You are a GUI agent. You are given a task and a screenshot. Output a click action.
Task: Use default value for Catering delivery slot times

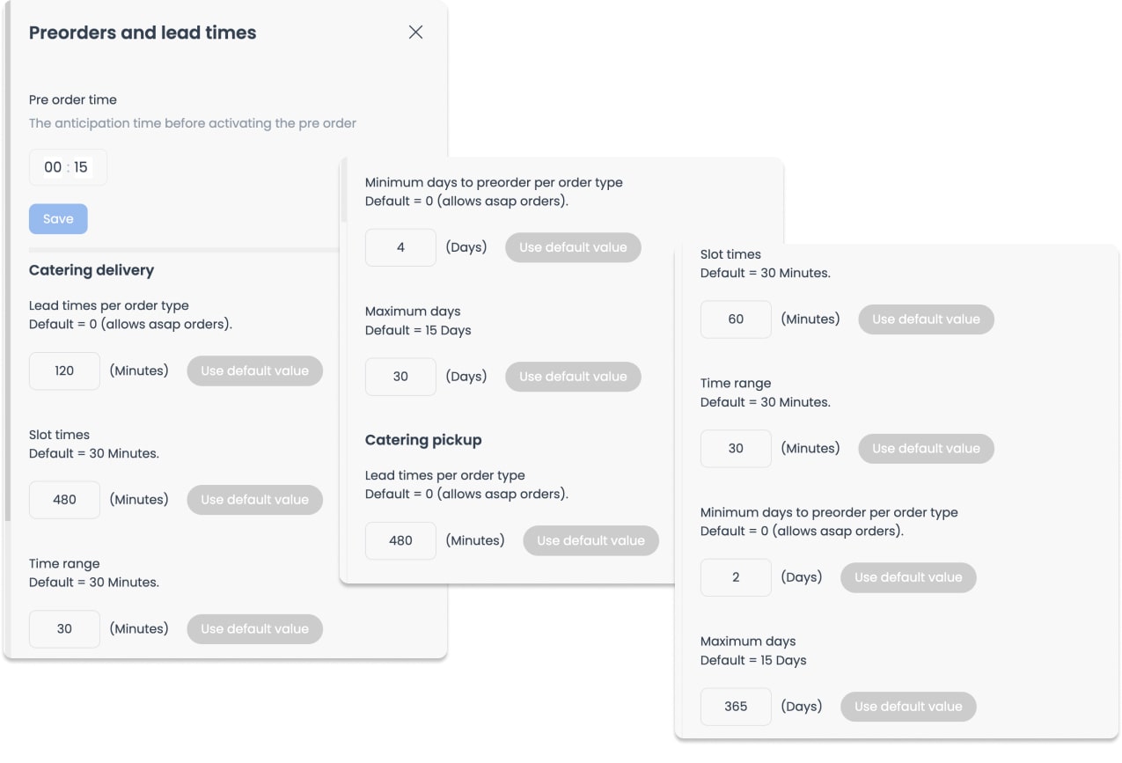254,500
